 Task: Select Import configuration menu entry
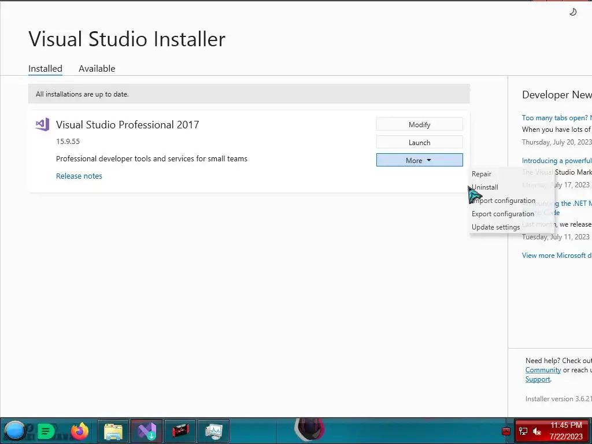pyautogui.click(x=504, y=201)
